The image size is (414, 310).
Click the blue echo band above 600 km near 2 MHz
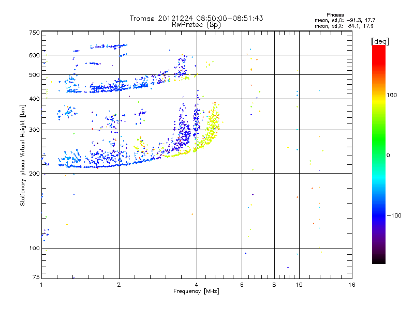[109, 47]
